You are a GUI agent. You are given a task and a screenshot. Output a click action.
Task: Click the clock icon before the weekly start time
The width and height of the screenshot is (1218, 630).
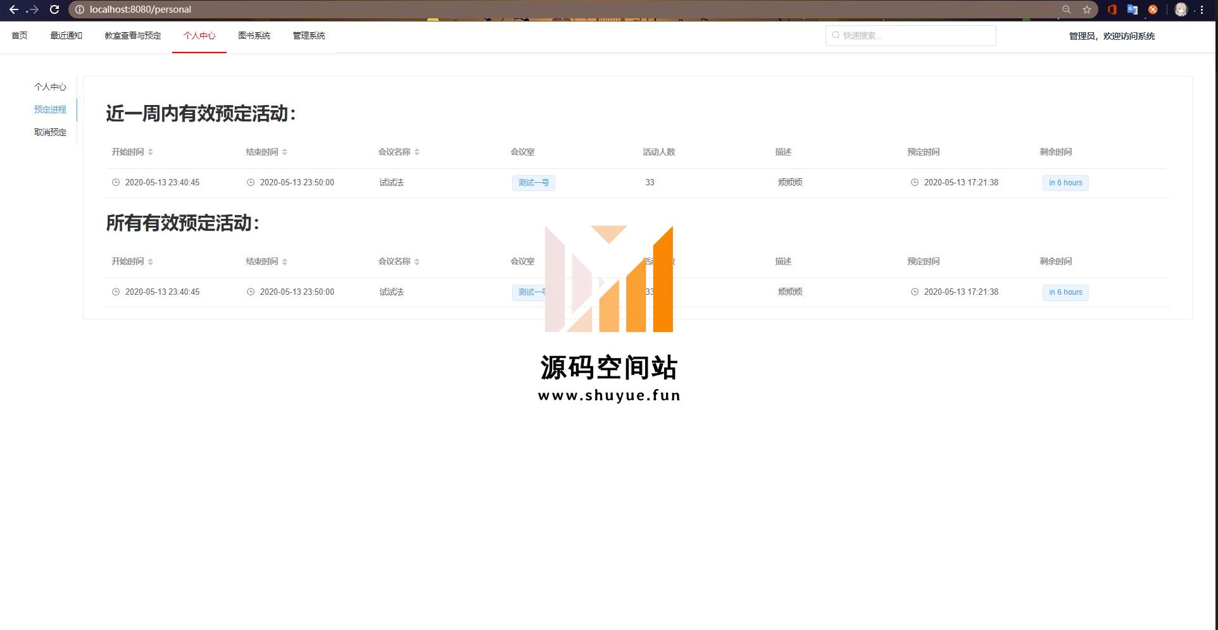[x=116, y=182]
